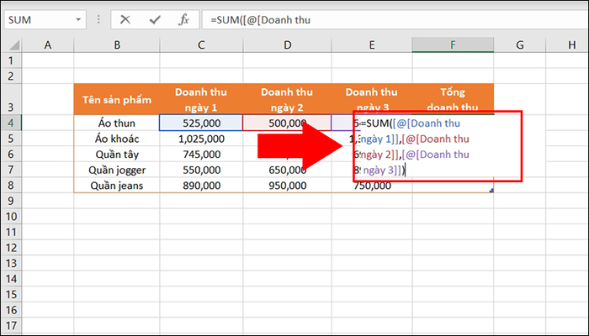Select column D header
Viewport: 589px width, 336px height.
pos(287,45)
